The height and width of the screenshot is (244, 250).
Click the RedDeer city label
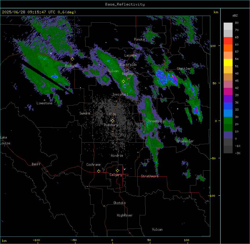(x=128, y=74)
